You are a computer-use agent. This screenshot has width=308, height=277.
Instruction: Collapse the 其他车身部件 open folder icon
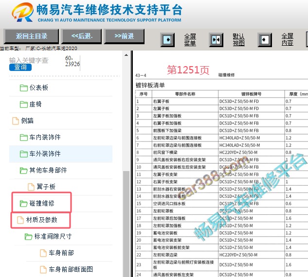click(23, 171)
